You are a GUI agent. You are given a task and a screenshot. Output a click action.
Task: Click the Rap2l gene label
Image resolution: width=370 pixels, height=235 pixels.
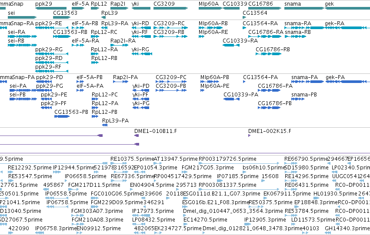point(118,4)
